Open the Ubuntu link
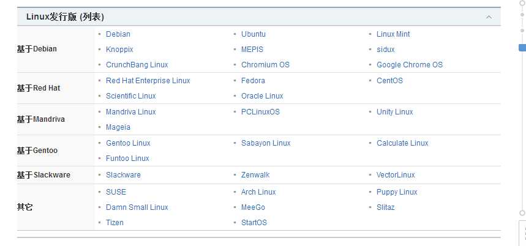This screenshot has width=526, height=246. point(254,34)
